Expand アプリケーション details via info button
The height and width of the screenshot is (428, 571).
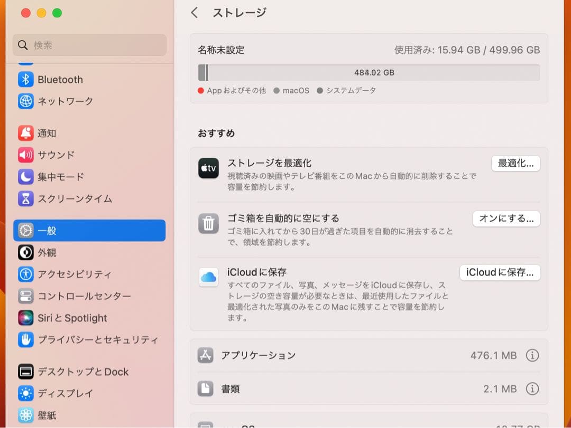532,355
